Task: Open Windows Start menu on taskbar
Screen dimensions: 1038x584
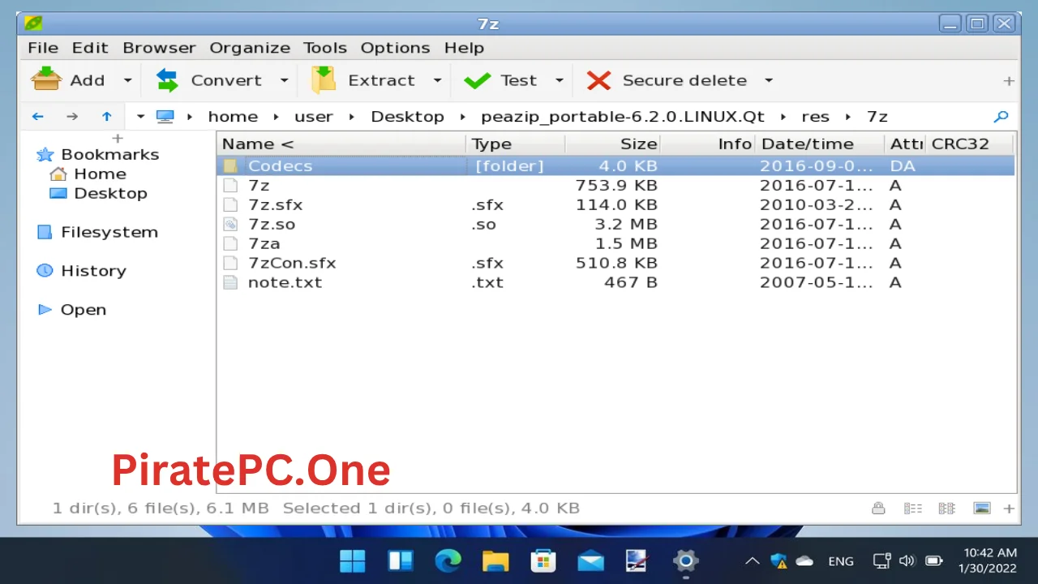Action: pyautogui.click(x=353, y=560)
